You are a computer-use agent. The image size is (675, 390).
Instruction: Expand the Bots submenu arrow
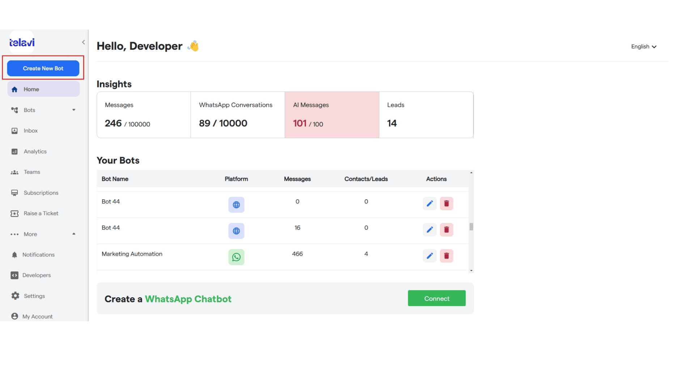(74, 110)
